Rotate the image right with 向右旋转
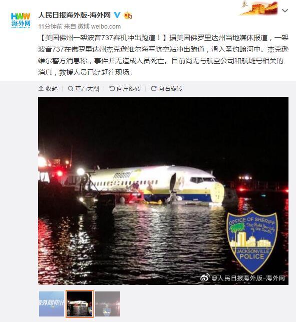This screenshot has width=296, height=322. [167, 88]
